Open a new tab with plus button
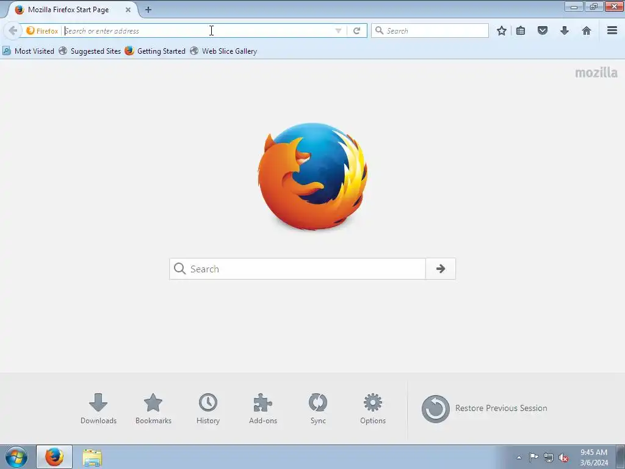Viewport: 625px width, 469px height. click(x=148, y=10)
